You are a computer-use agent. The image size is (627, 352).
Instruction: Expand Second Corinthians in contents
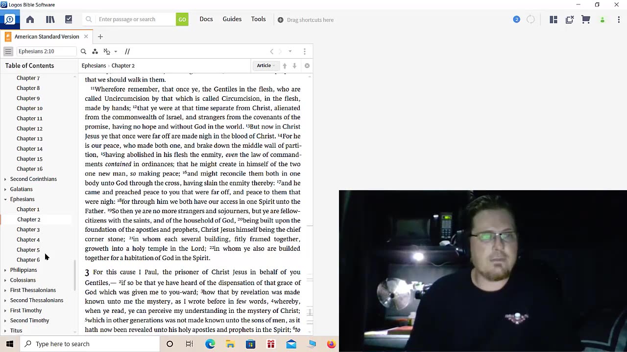click(x=5, y=179)
